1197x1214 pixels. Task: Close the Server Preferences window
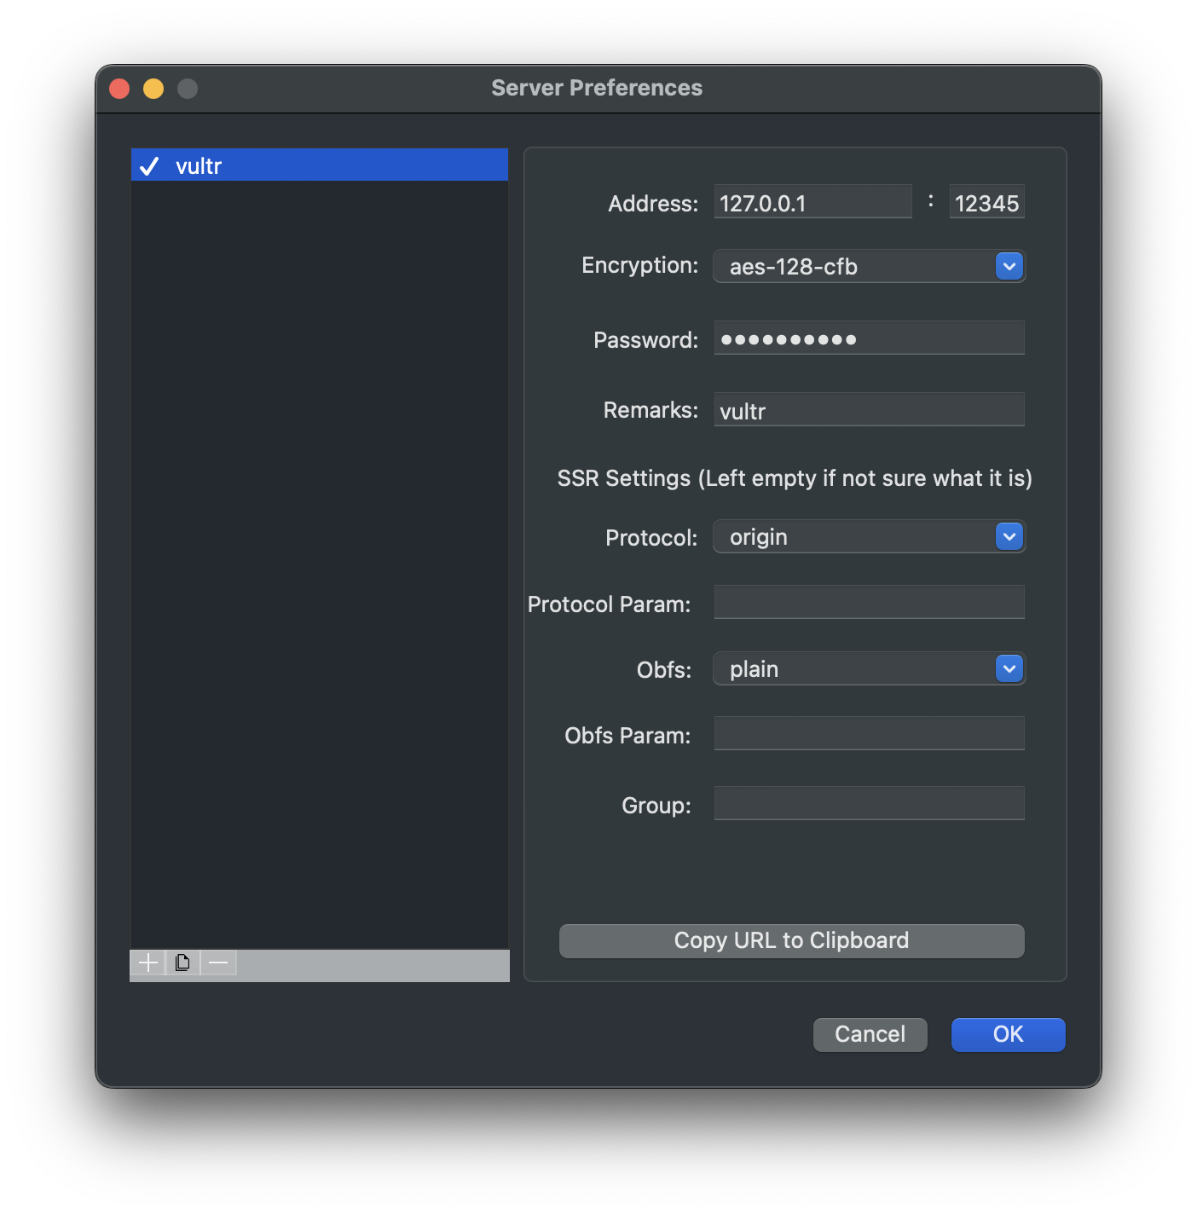(x=119, y=89)
